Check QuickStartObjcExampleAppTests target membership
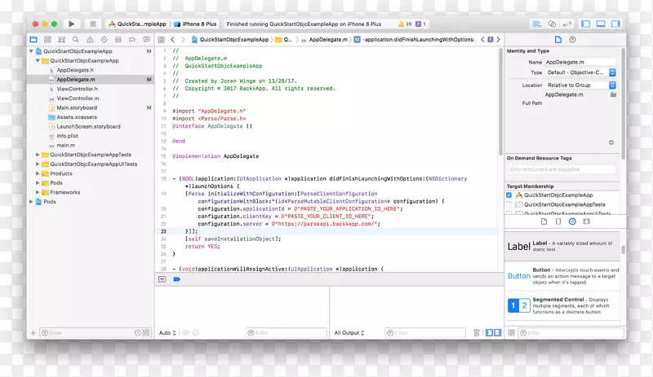Viewport: 653px width, 377px height. tap(509, 205)
